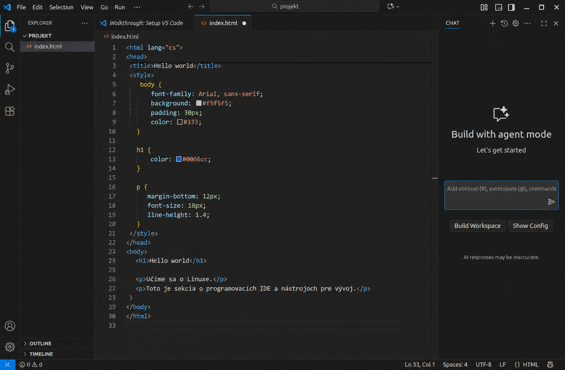The height and width of the screenshot is (370, 565).
Task: Close the chat panel
Action: pos(556,23)
